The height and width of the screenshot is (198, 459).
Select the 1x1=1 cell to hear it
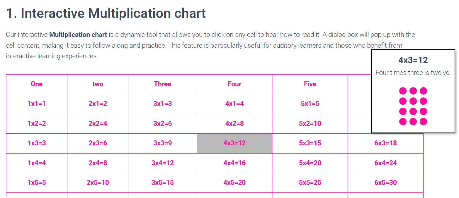click(36, 104)
